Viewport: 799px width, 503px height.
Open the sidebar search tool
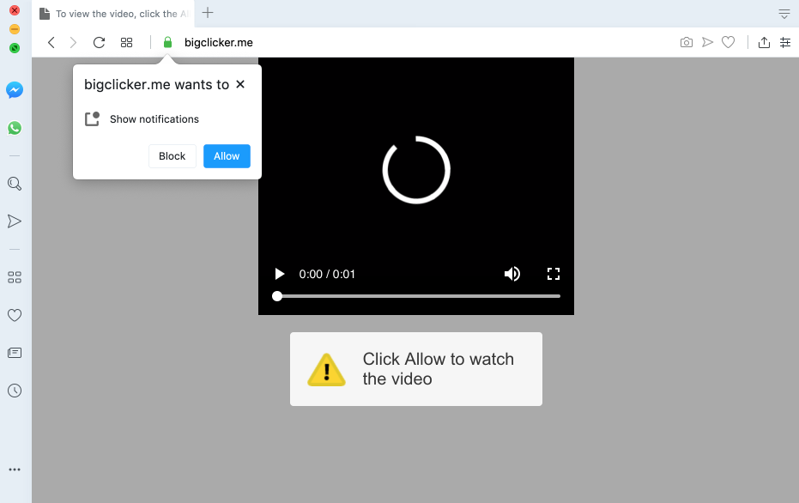coord(14,183)
